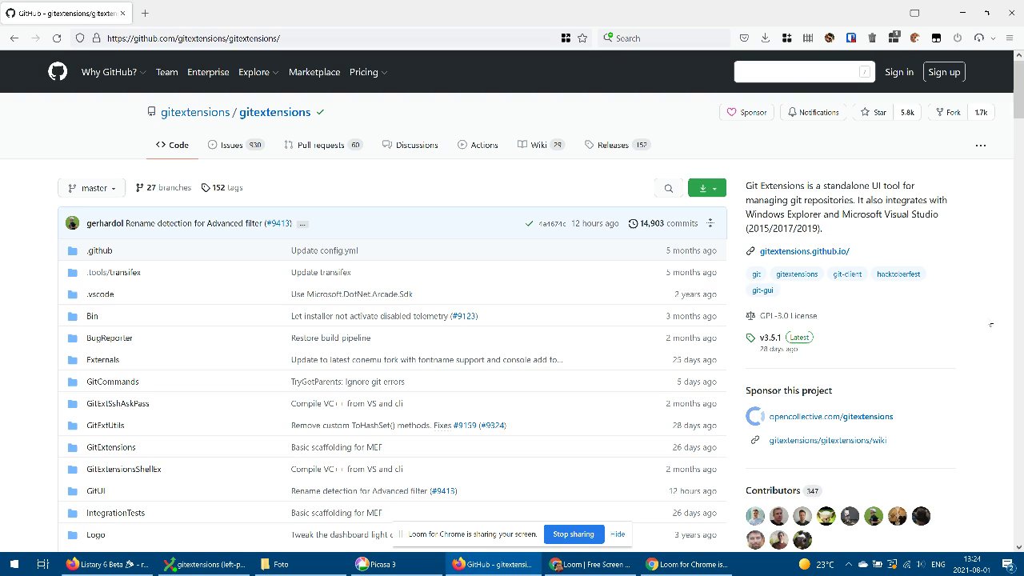Open the Pocket save icon in Firefox toolbar
This screenshot has height=576, width=1024.
(744, 38)
